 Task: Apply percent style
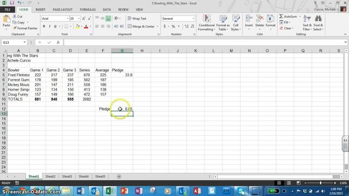click(173, 27)
